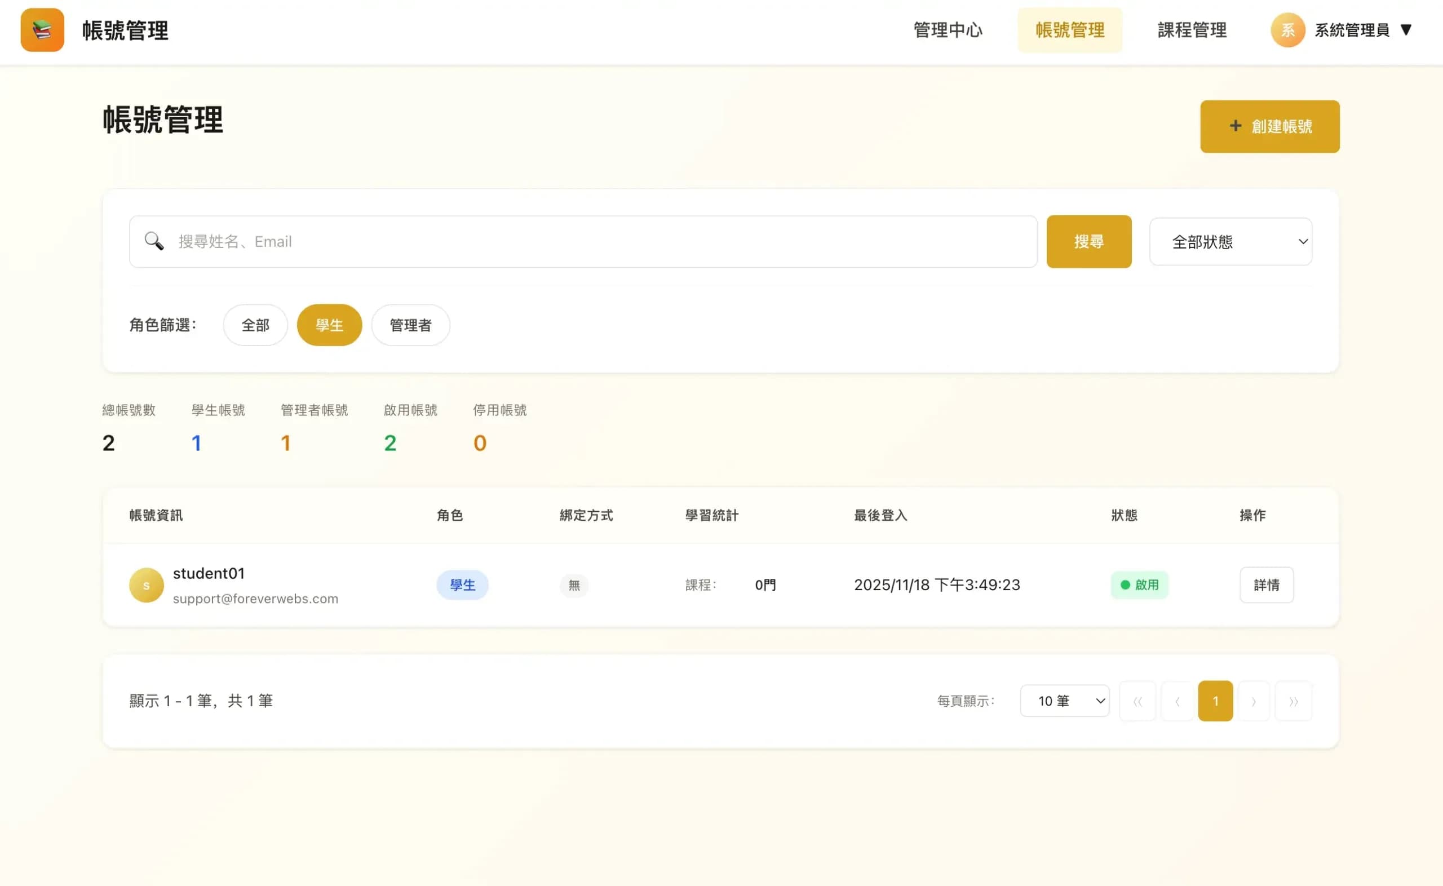
Task: Open the 全部狀態 status dropdown
Action: [1230, 241]
